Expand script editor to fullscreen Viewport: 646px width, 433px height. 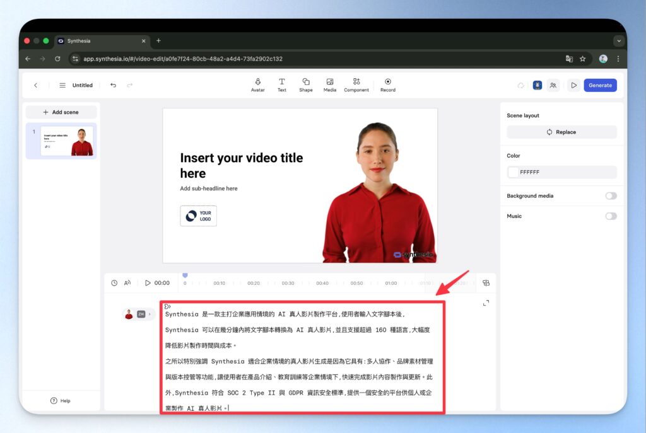pyautogui.click(x=486, y=303)
